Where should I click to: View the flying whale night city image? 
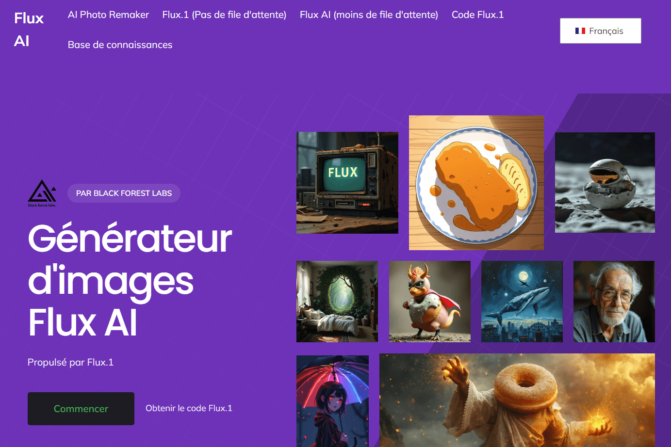(522, 302)
